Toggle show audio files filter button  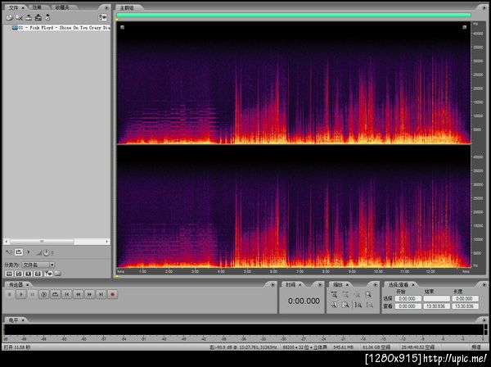coord(9,274)
